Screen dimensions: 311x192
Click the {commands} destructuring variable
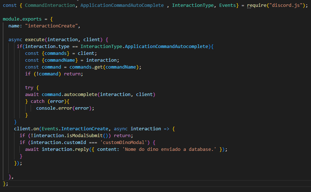55,53
